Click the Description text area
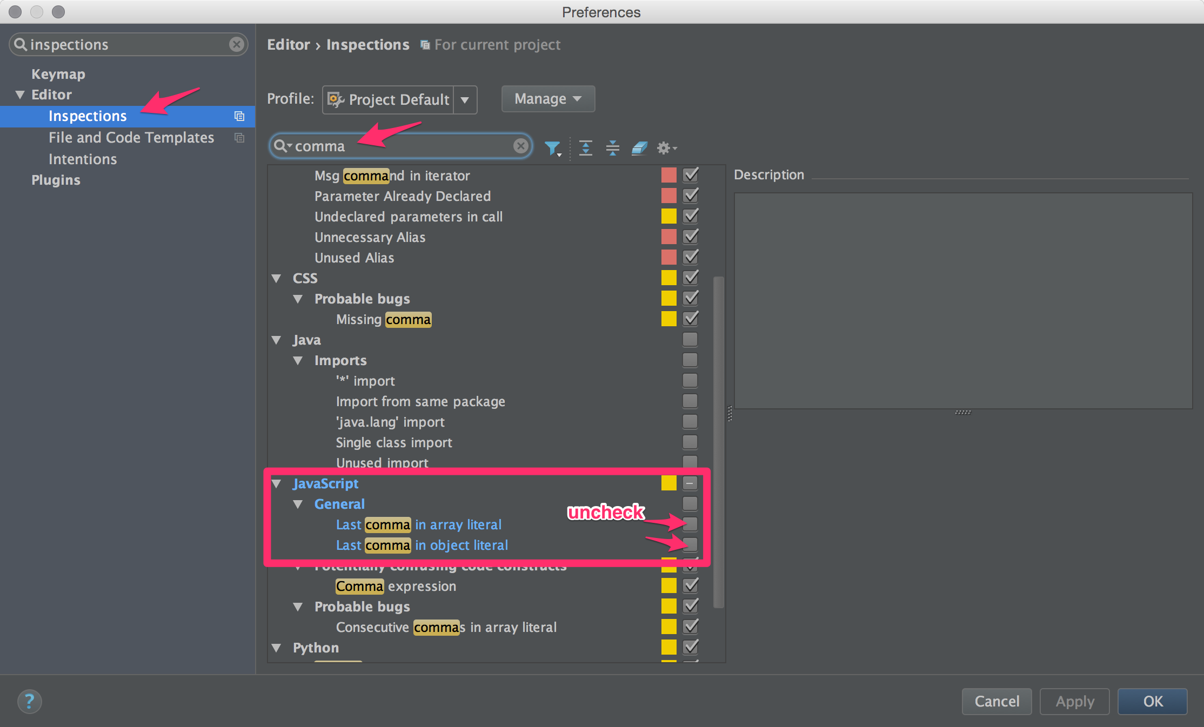 pos(963,301)
